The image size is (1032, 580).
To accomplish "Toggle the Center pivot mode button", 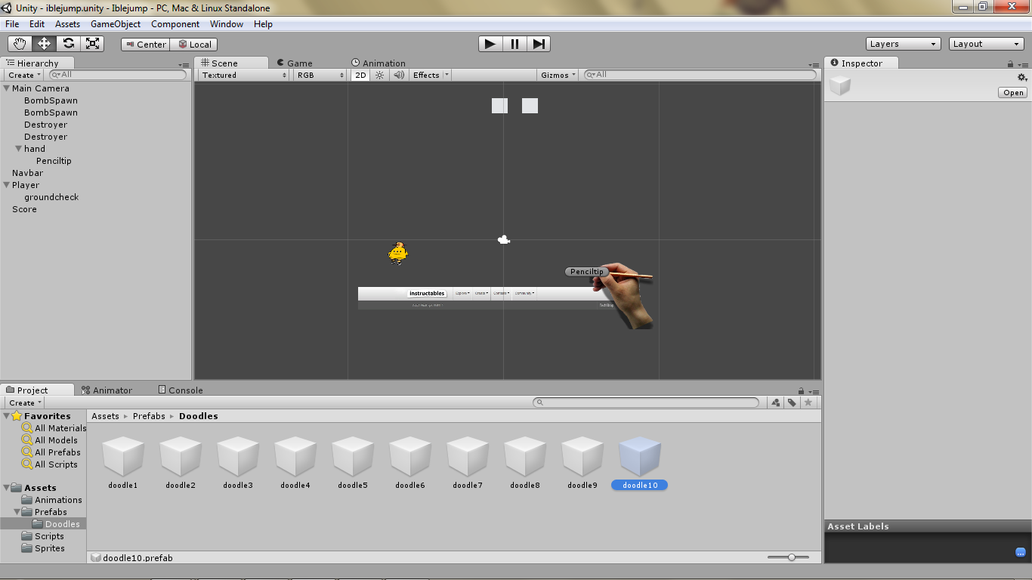I will (x=146, y=45).
